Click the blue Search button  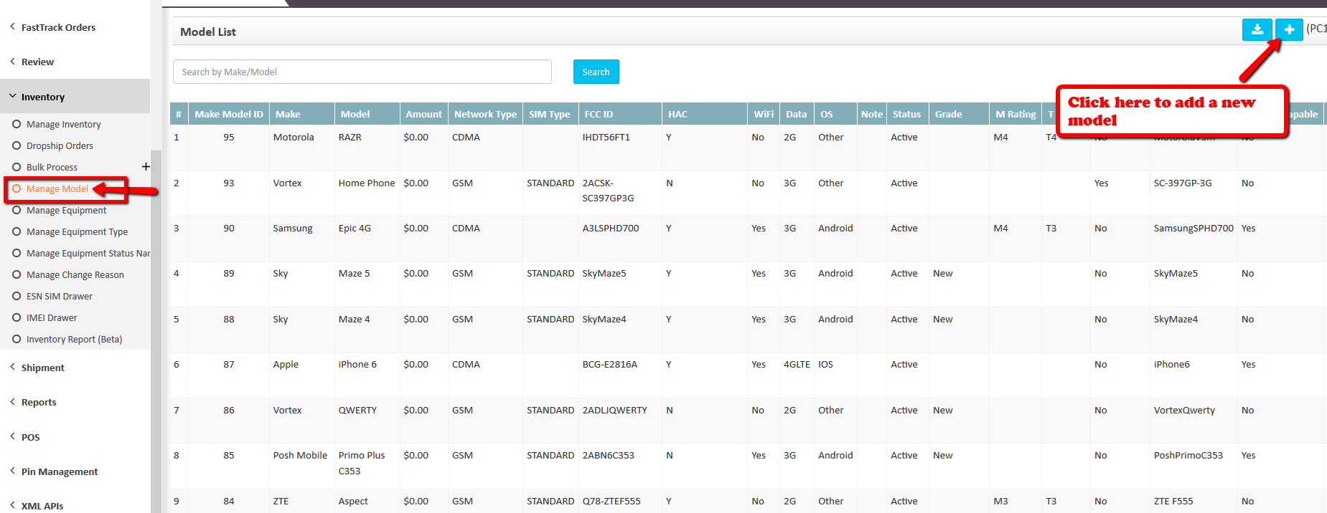click(596, 72)
